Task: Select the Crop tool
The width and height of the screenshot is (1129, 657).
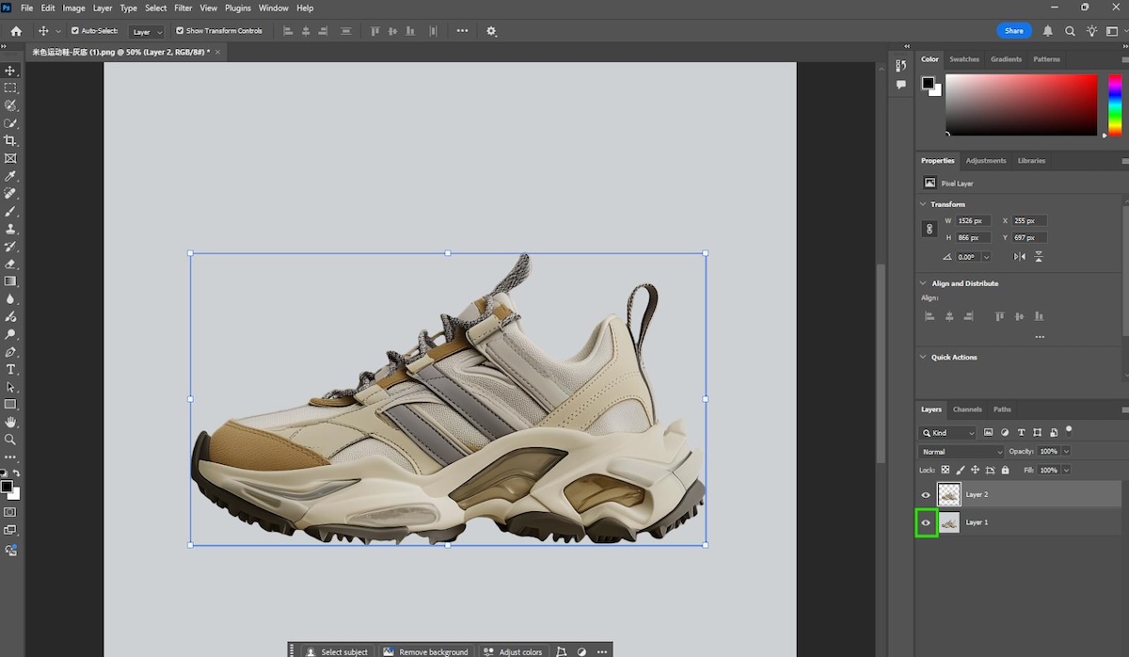Action: tap(10, 140)
